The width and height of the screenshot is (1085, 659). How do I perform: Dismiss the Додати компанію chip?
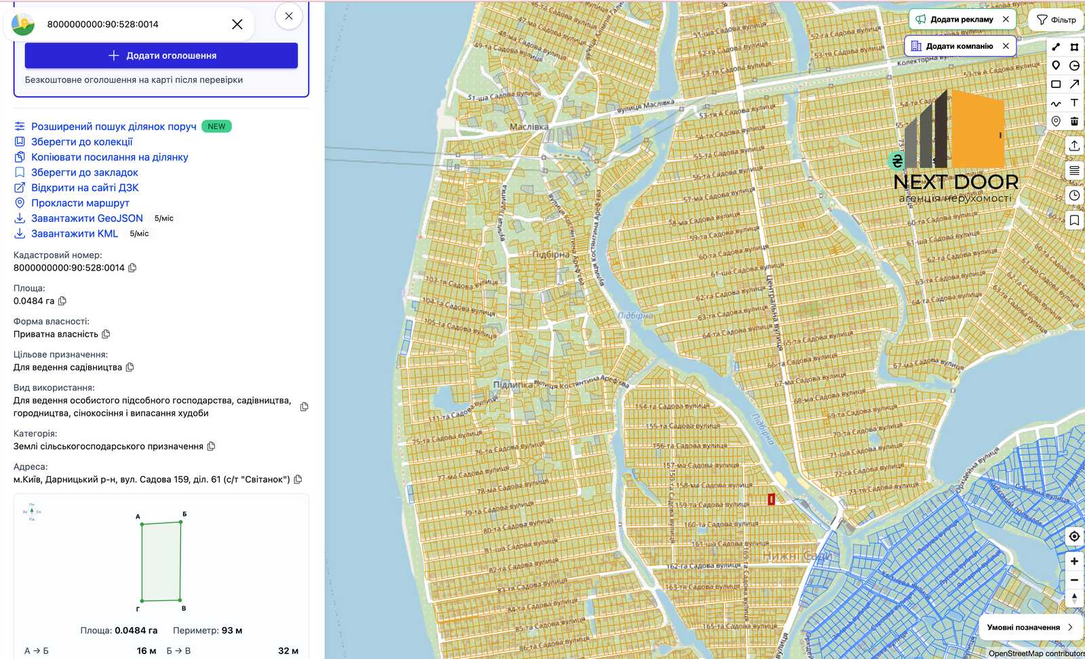point(1006,46)
